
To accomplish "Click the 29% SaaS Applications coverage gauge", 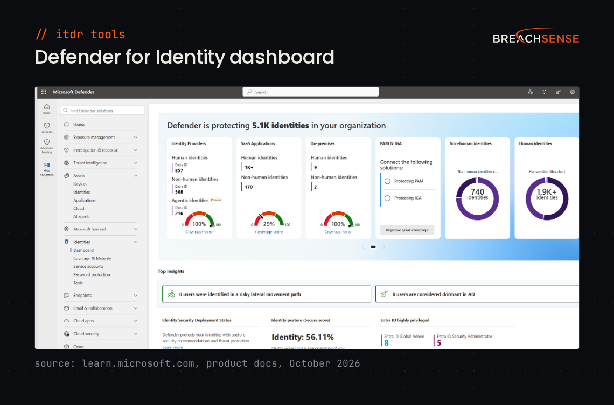I will click(269, 219).
